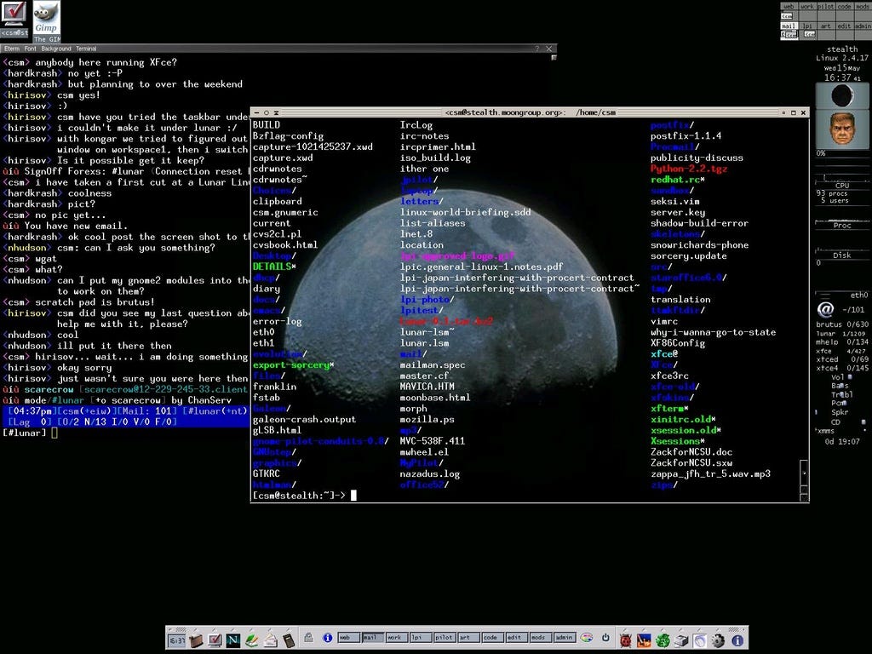Click the printer icon in the taskbar
Image resolution: width=872 pixels, height=654 pixels.
tap(681, 640)
